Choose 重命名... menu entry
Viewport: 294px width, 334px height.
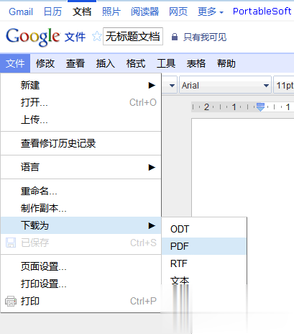tap(81, 191)
